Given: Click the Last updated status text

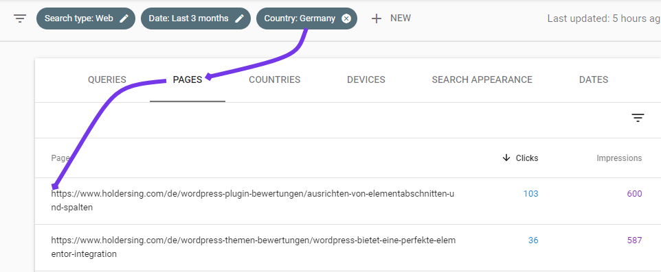Looking at the screenshot, I should [604, 18].
